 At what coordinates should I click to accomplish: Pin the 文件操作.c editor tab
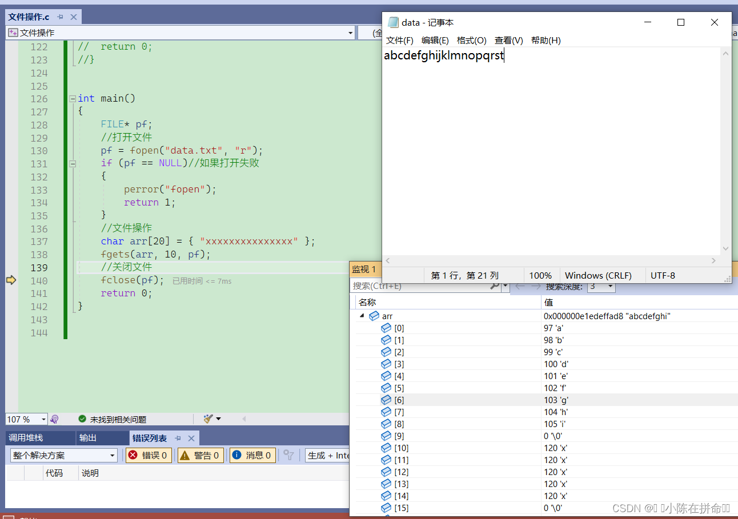[60, 17]
